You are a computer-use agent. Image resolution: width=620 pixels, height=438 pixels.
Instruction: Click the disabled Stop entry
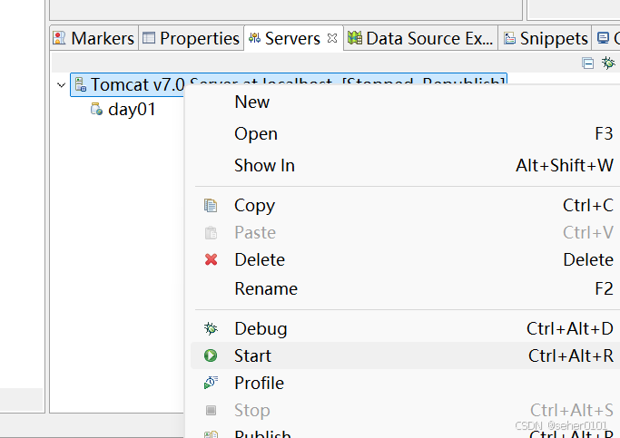(404, 411)
